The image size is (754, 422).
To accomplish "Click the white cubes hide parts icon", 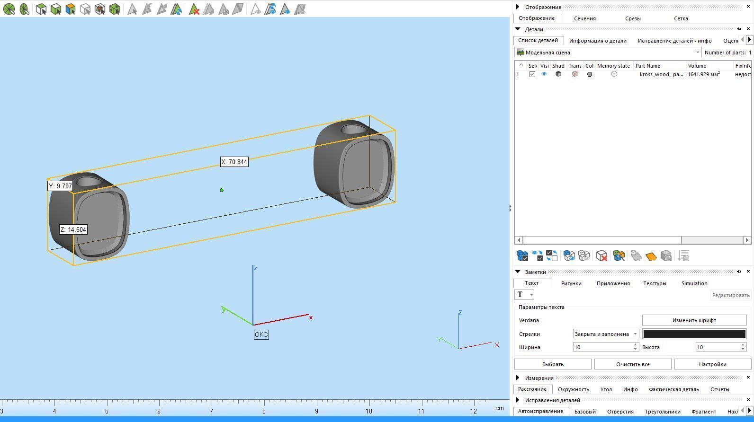I will pos(584,256).
